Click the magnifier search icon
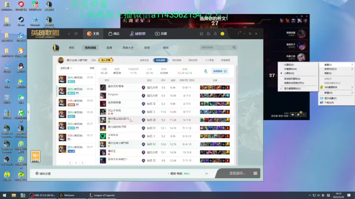Image resolution: width=355 pixels, height=199 pixels. click(234, 47)
